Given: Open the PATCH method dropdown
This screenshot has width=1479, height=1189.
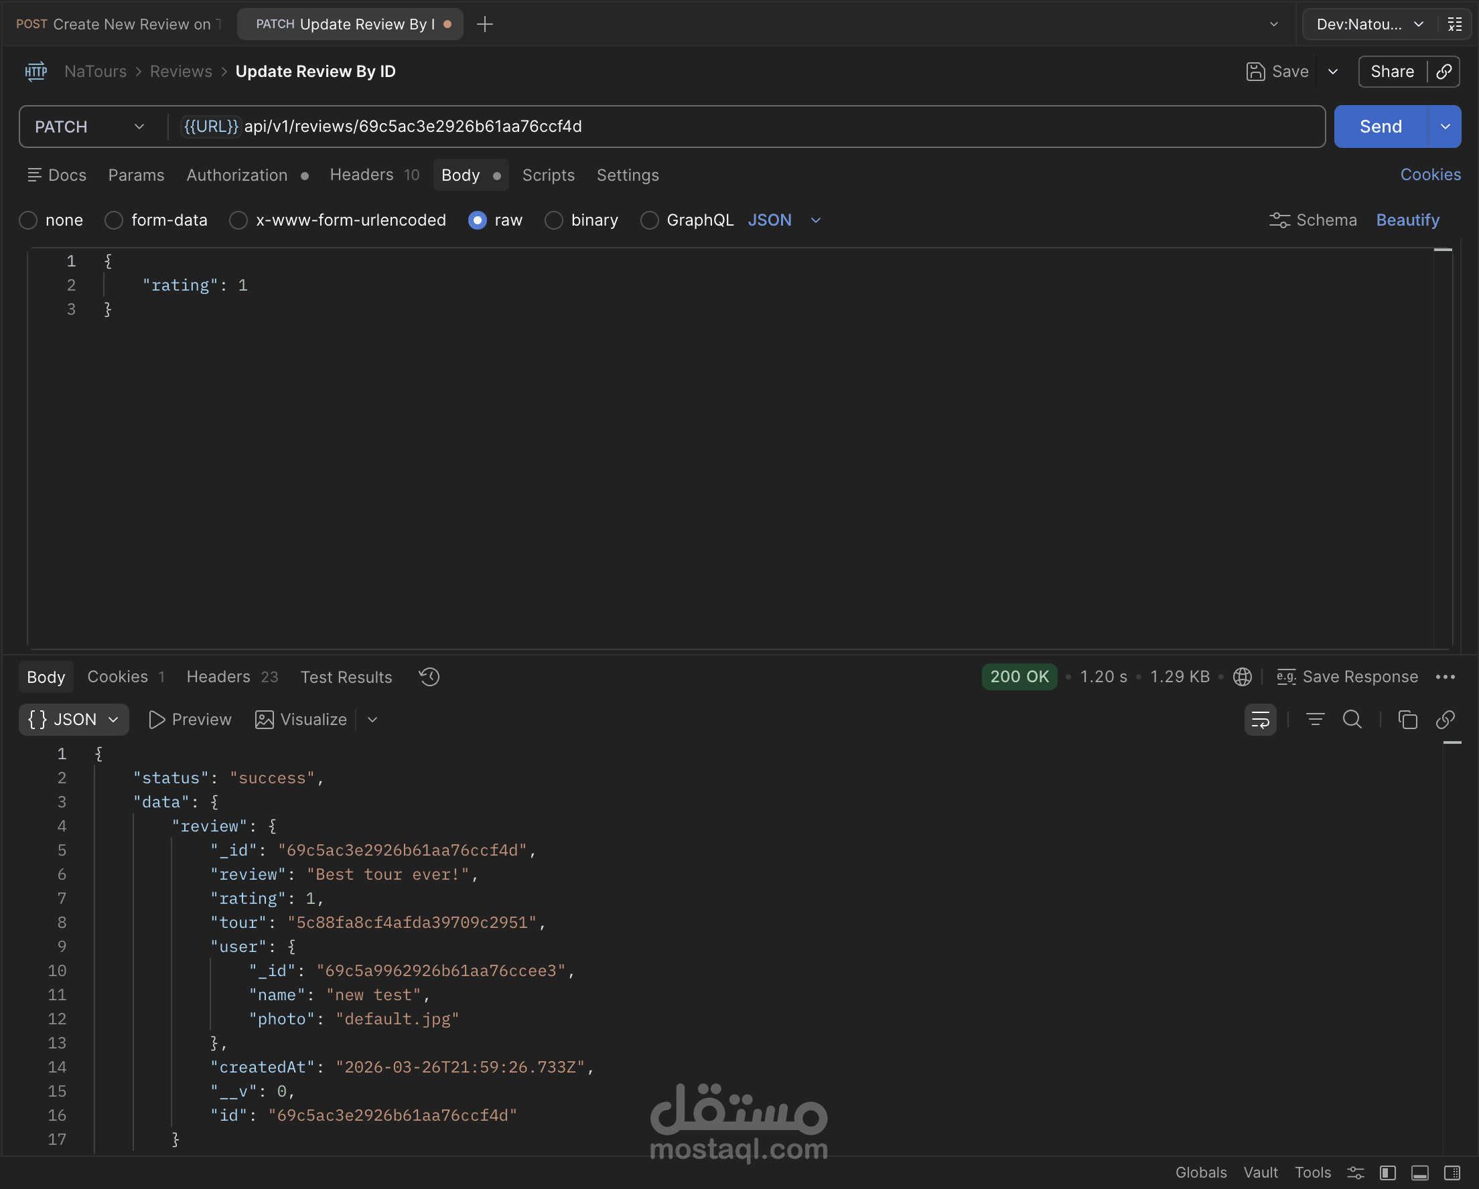Looking at the screenshot, I should pyautogui.click(x=89, y=127).
